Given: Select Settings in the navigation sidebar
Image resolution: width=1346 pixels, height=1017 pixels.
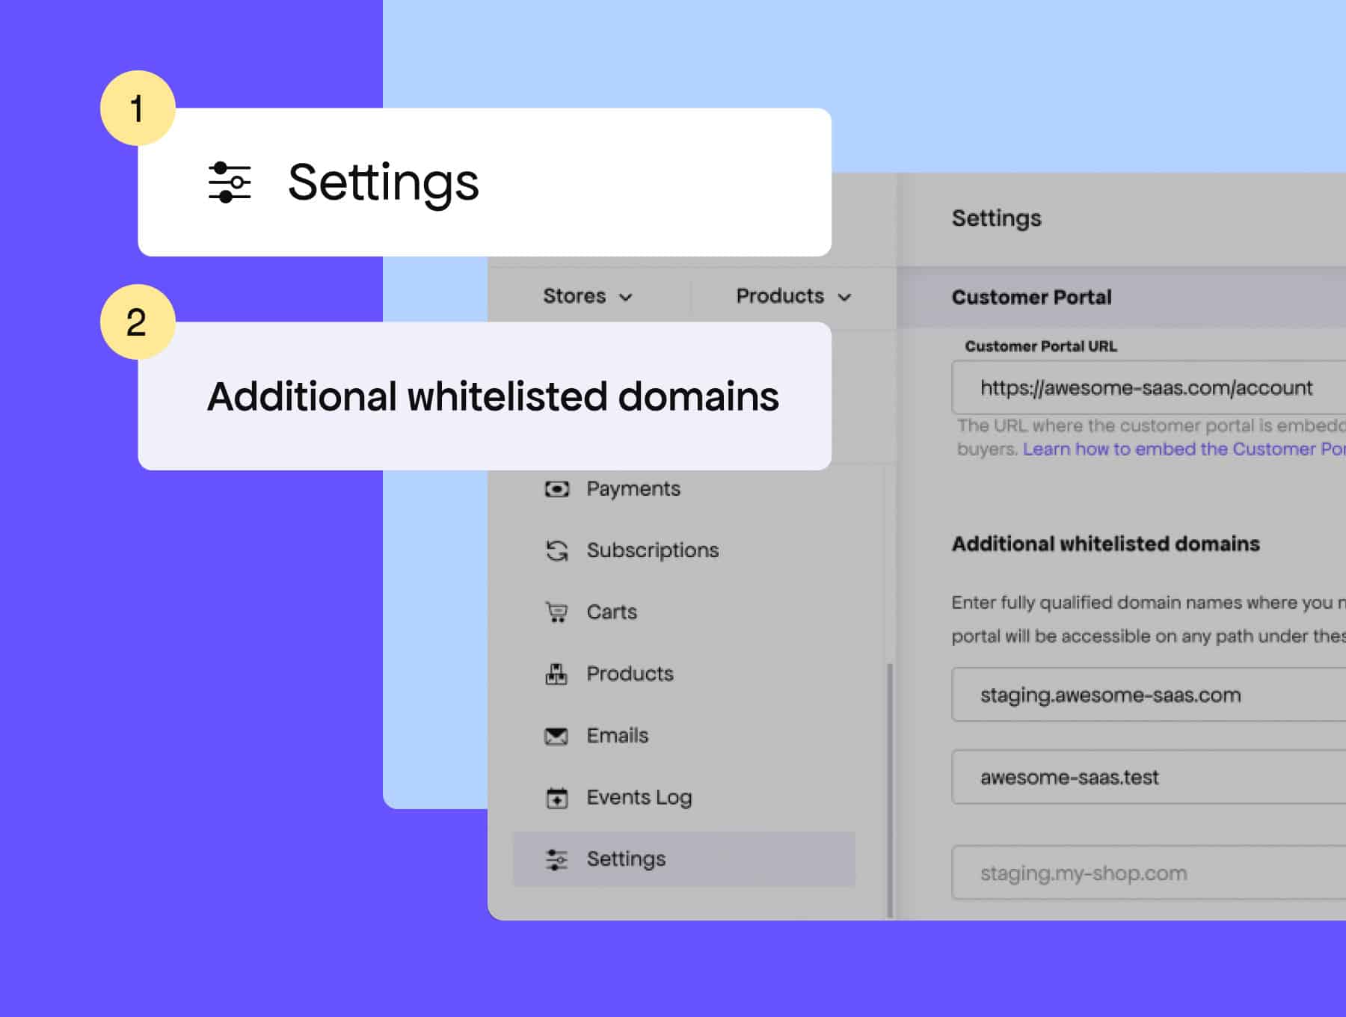Looking at the screenshot, I should pos(627,858).
